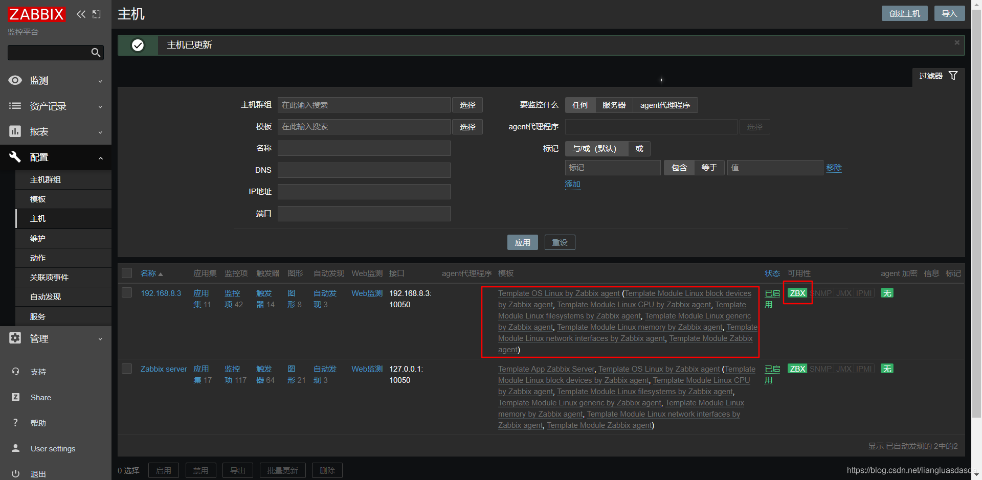Open 关联项事件 in the sidebar
The image size is (982, 480).
tap(63, 277)
